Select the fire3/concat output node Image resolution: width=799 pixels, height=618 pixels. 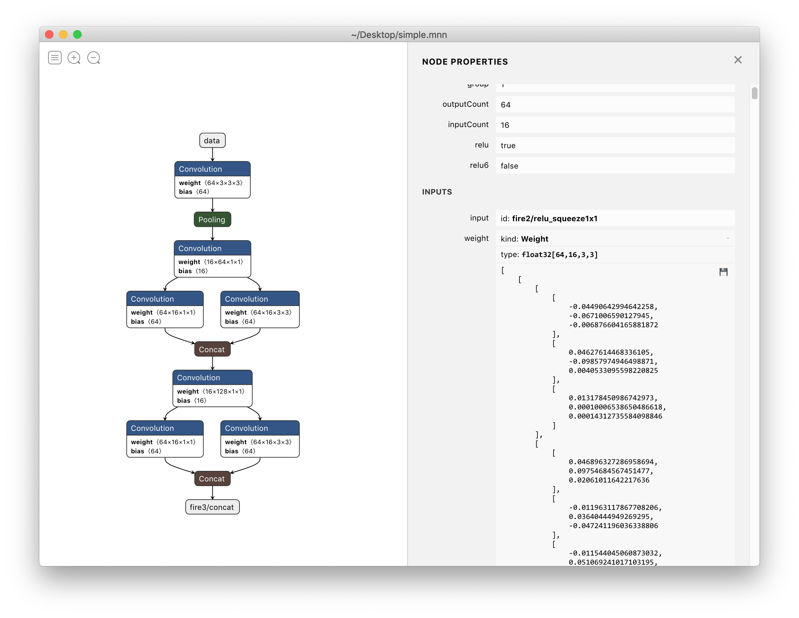click(x=212, y=507)
